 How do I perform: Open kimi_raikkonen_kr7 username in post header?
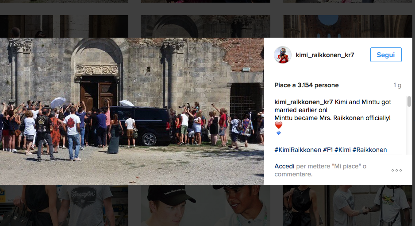325,55
